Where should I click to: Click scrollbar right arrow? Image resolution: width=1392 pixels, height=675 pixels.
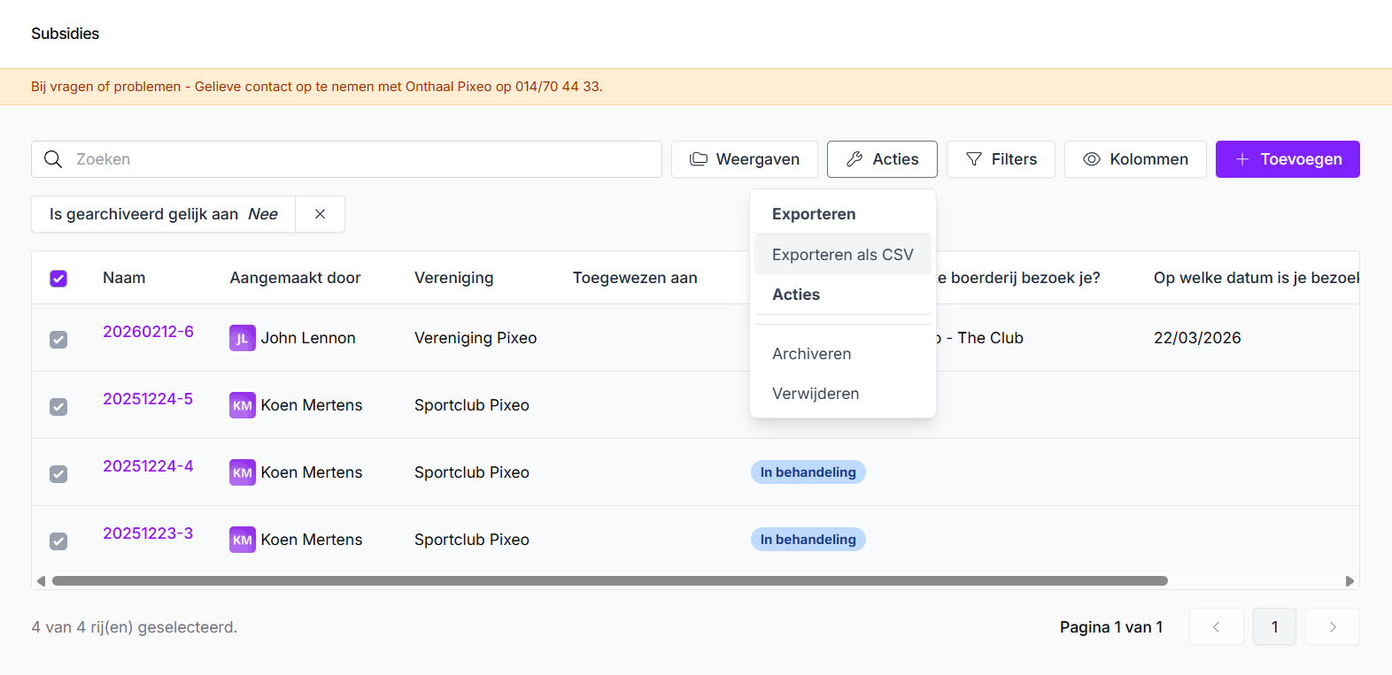[1349, 581]
